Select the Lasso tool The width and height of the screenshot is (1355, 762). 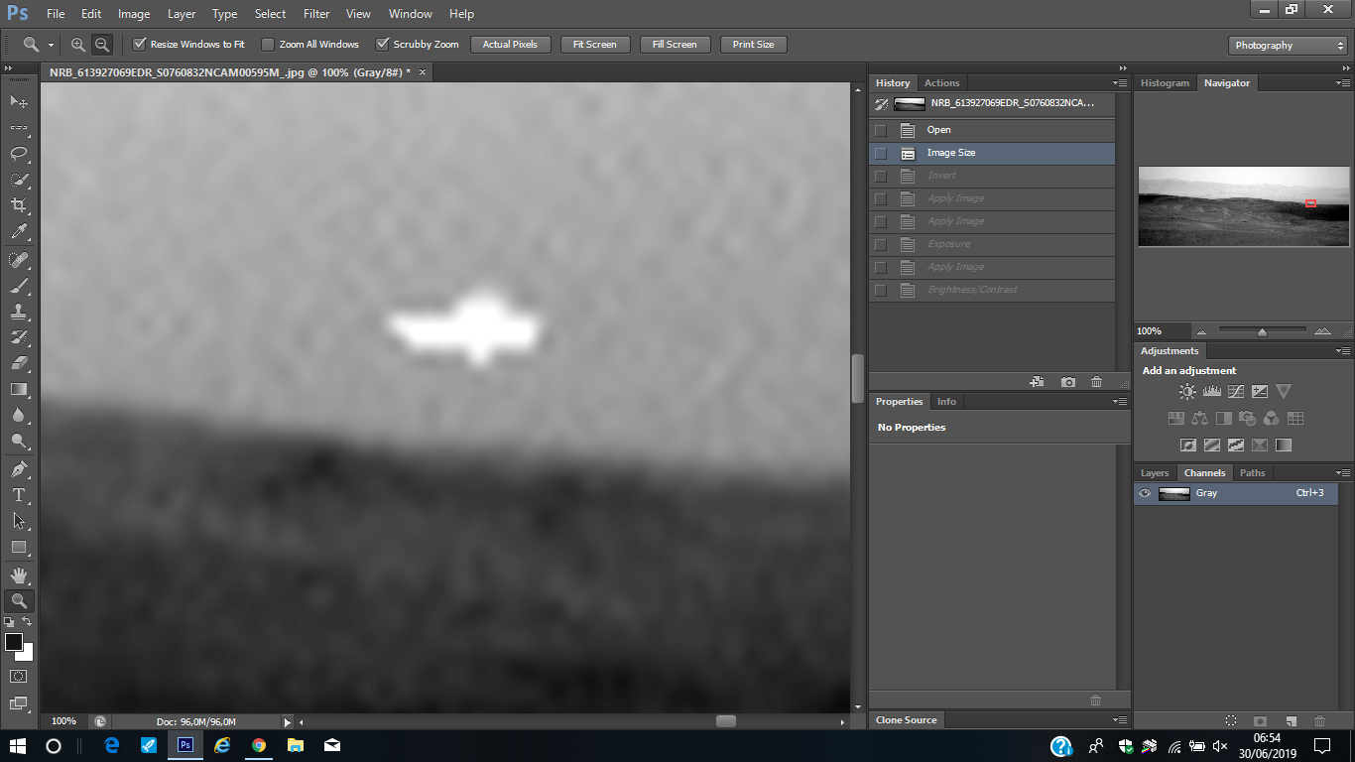click(19, 153)
